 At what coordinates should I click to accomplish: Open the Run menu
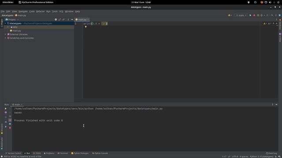point(48,11)
